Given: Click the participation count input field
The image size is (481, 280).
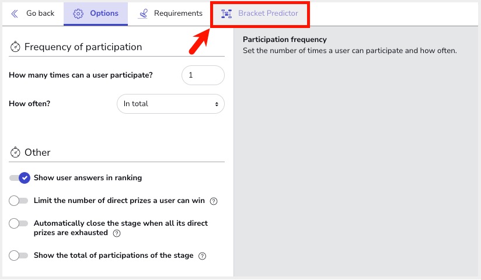Looking at the screenshot, I should [x=203, y=75].
